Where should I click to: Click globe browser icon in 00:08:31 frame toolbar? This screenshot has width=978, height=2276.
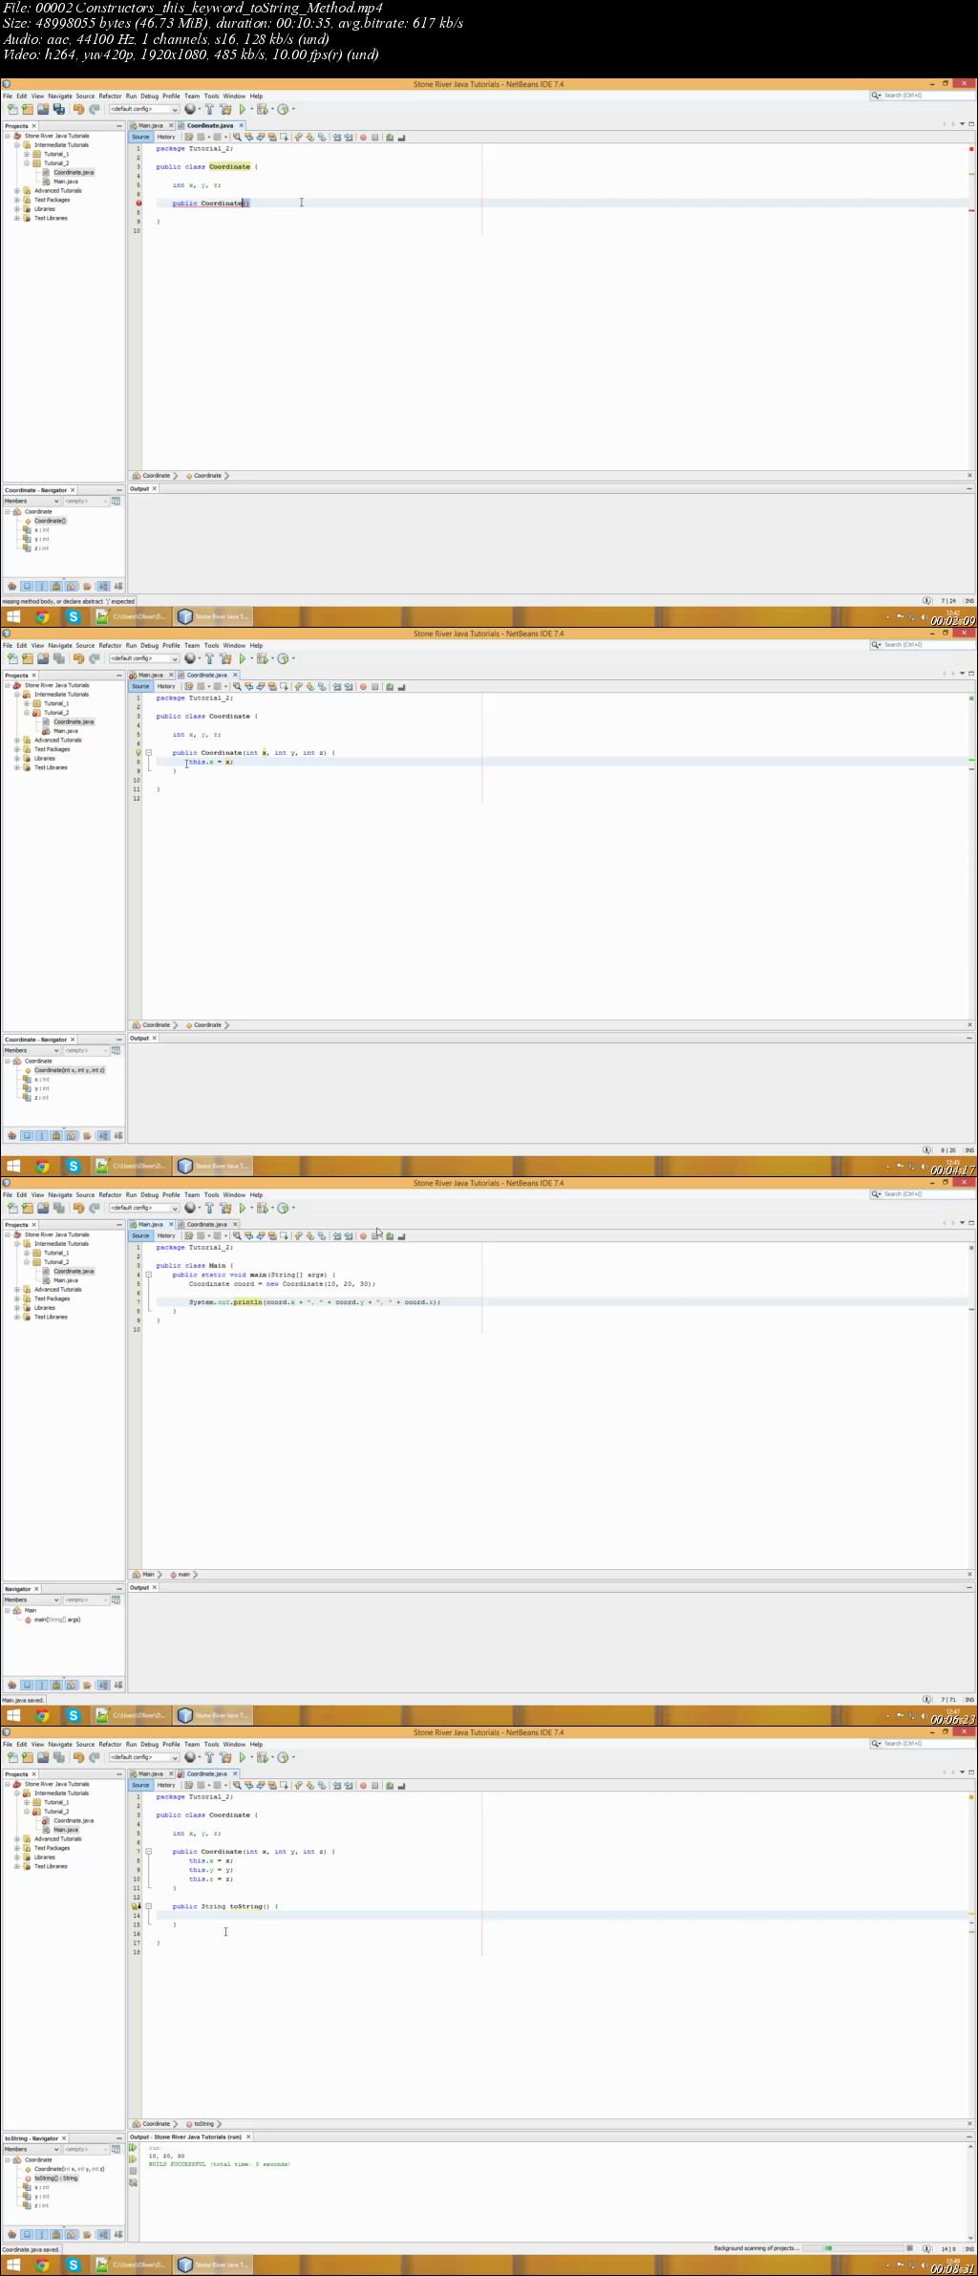tap(190, 1758)
